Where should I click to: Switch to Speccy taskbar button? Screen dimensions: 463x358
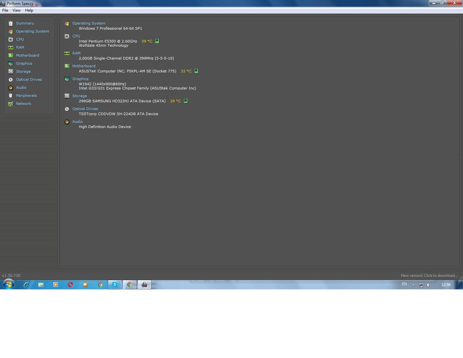(144, 284)
